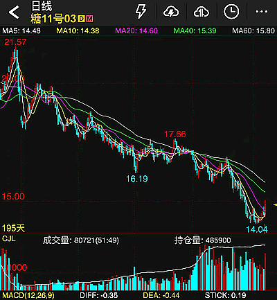Viewport: 277px width, 300px height.
Task: Tap the 成交量: 80721(51:49) readout
Action: click(81, 240)
